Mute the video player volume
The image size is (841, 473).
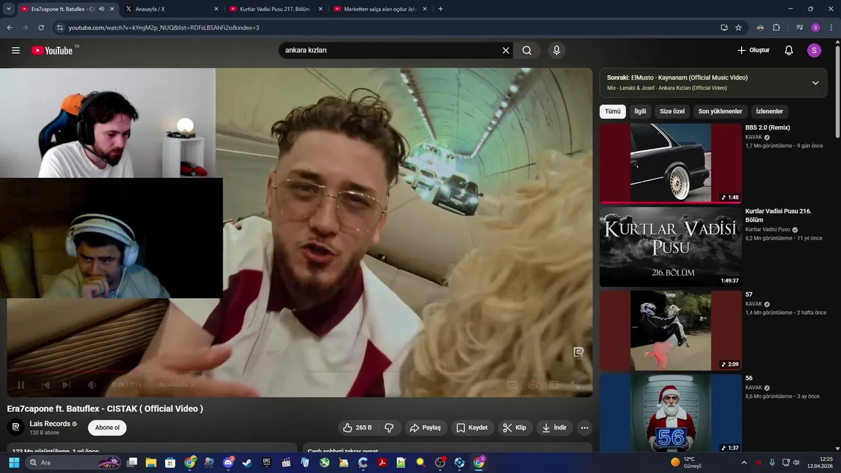92,385
